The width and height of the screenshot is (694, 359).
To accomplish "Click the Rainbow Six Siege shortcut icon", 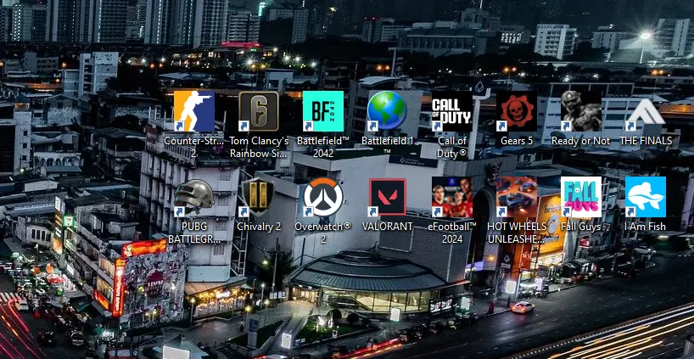I will pos(259,111).
